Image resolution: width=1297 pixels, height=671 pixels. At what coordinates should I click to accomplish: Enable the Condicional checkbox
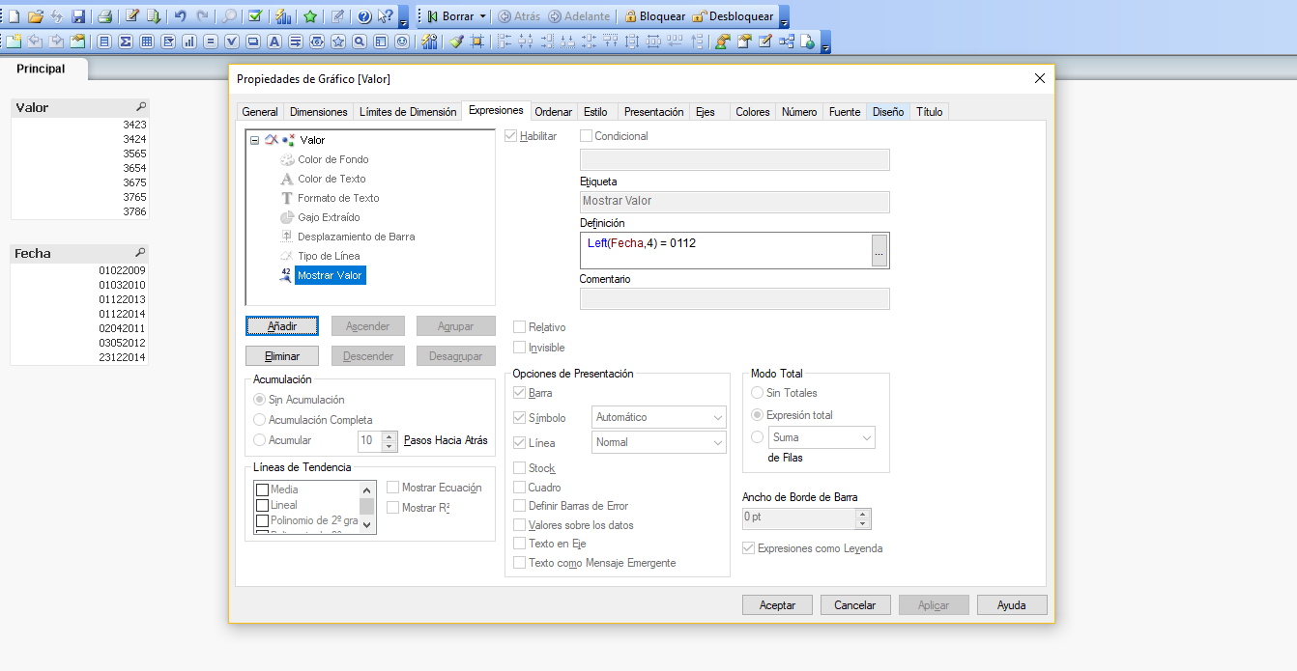coord(586,136)
